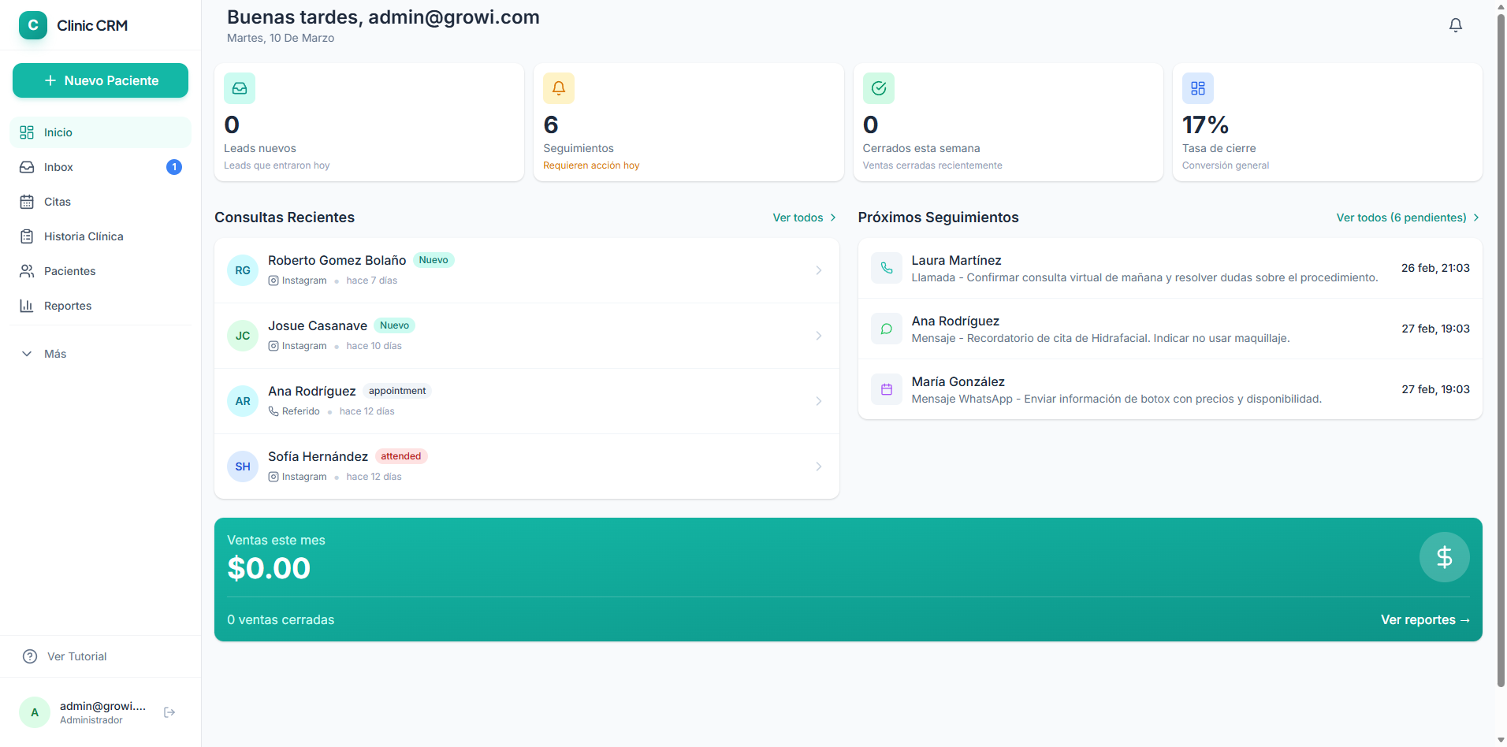
Task: Click the Leads nuevos inbox icon
Action: (240, 88)
